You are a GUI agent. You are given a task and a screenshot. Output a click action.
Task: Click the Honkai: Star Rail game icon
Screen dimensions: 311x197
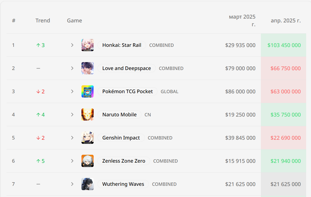pyautogui.click(x=88, y=45)
